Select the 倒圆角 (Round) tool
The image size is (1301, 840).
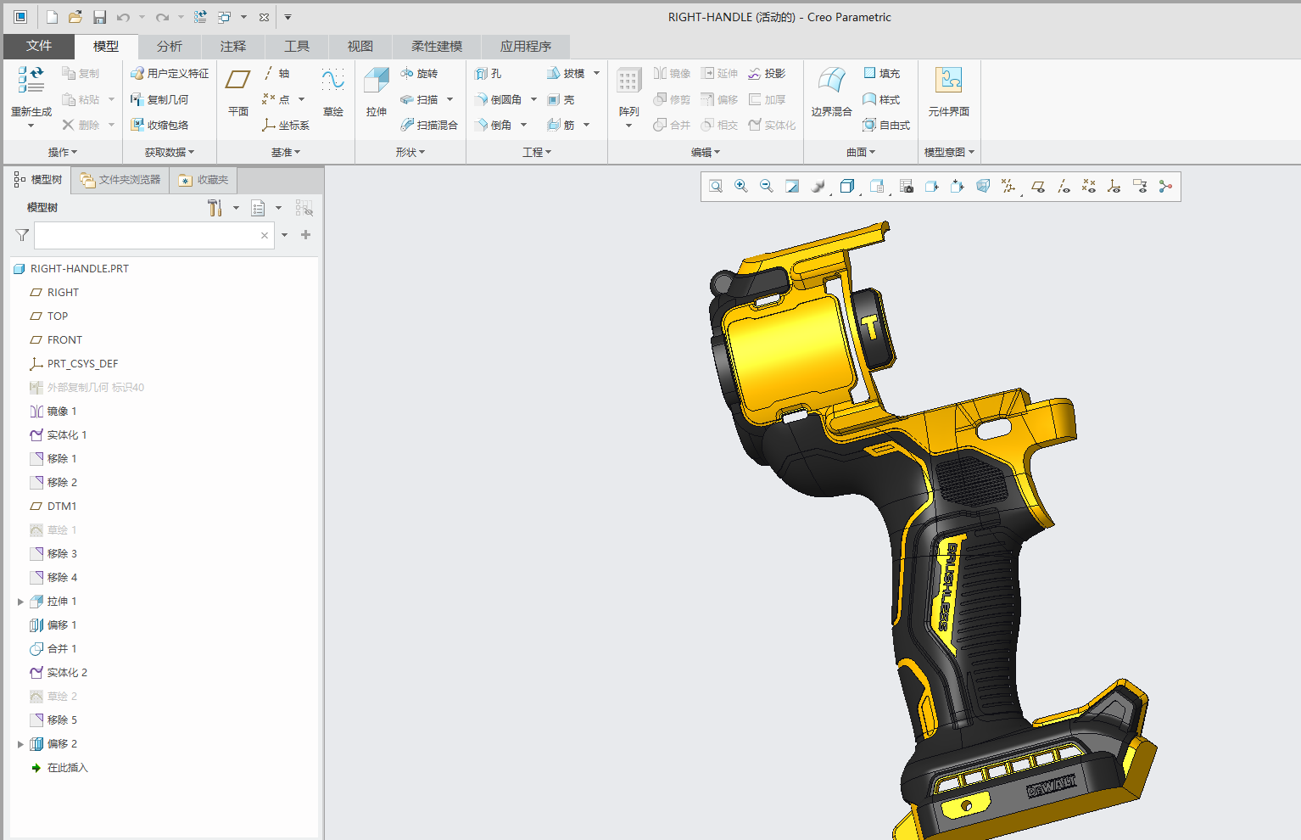(x=504, y=98)
